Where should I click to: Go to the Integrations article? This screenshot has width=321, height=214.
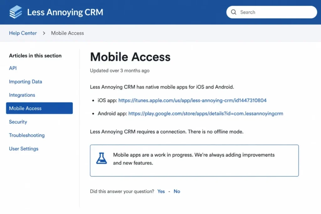[x=22, y=95]
